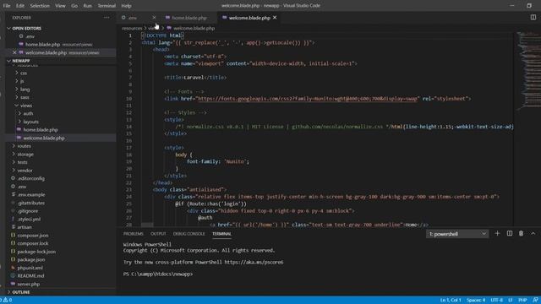Follow the fonts.googleapis.com link in code

307,99
